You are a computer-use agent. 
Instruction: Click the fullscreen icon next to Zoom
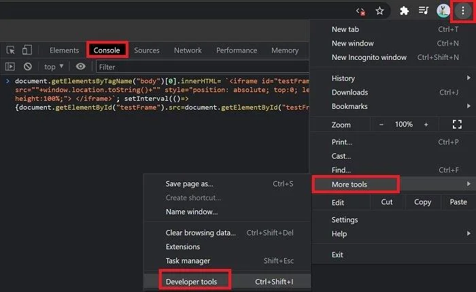point(457,125)
